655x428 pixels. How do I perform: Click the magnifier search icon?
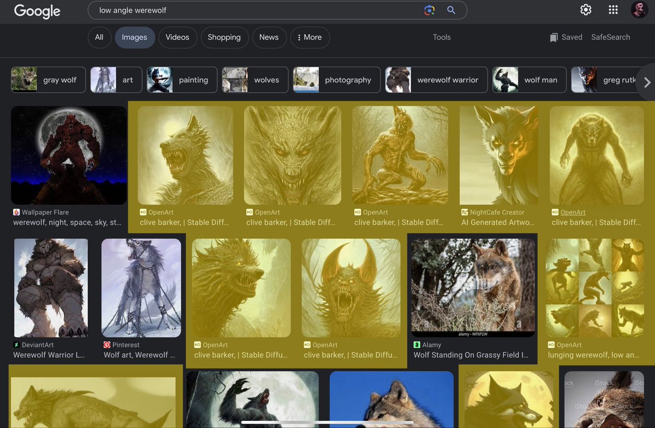451,10
